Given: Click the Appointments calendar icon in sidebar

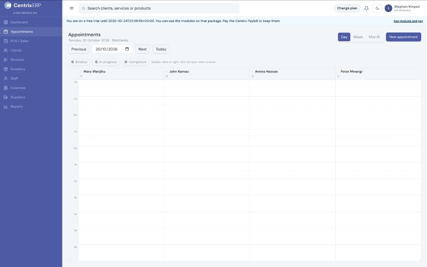Looking at the screenshot, I should [6, 32].
